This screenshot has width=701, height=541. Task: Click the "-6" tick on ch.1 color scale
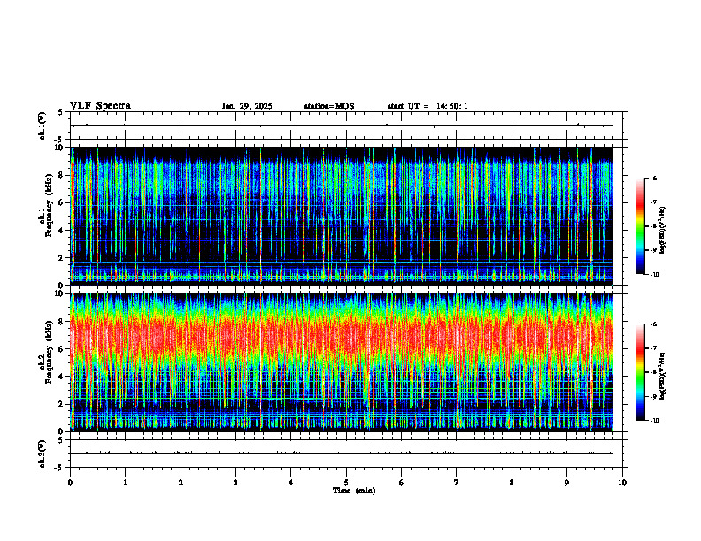pyautogui.click(x=653, y=178)
